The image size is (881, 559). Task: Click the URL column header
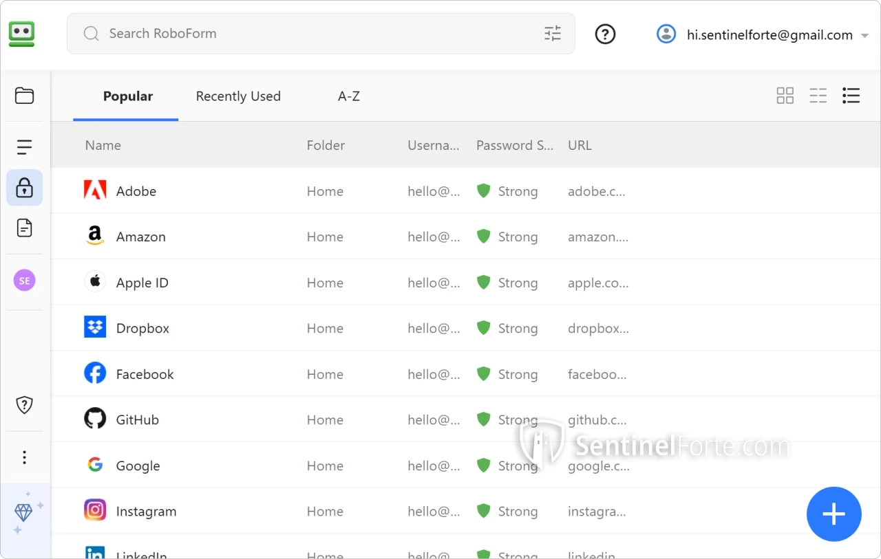580,145
